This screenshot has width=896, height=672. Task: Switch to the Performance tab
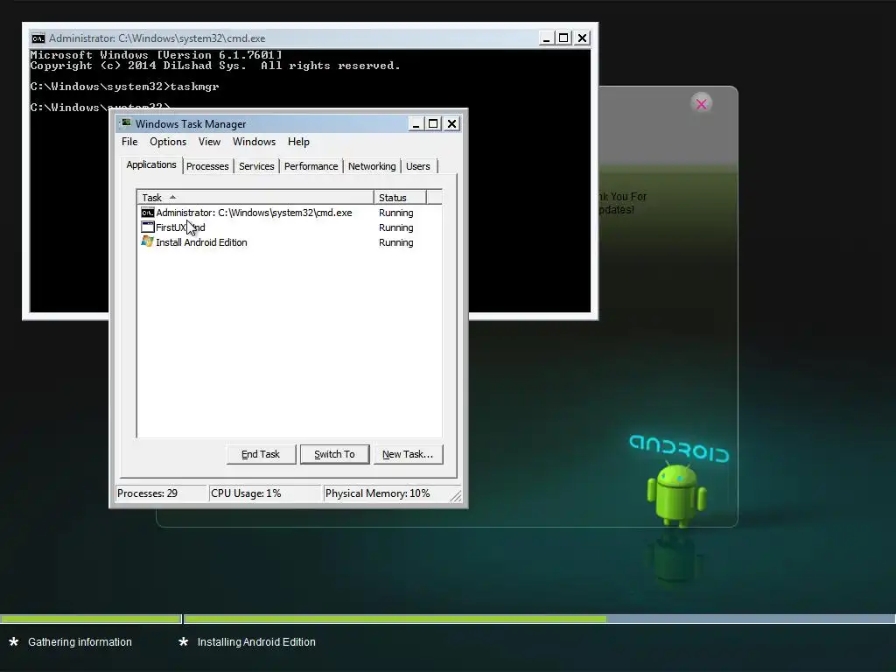click(311, 166)
